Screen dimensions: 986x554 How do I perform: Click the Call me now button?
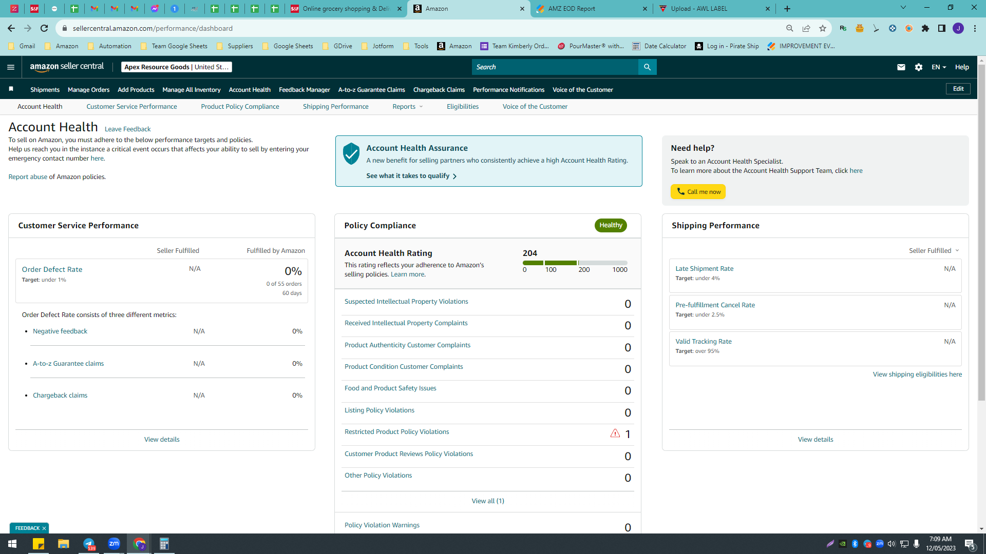698,192
